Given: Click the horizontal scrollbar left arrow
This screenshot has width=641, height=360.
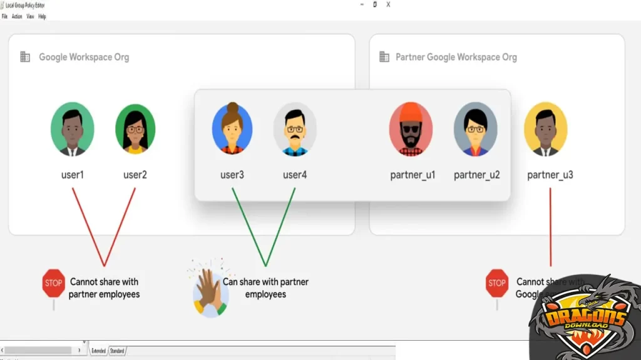Looking at the screenshot, I should pos(3,351).
